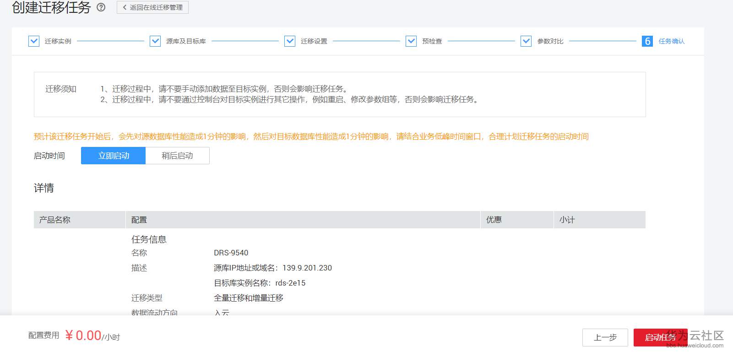Click the orange performance impact warning text
Viewport: 733px width, 357px height.
tap(311, 136)
